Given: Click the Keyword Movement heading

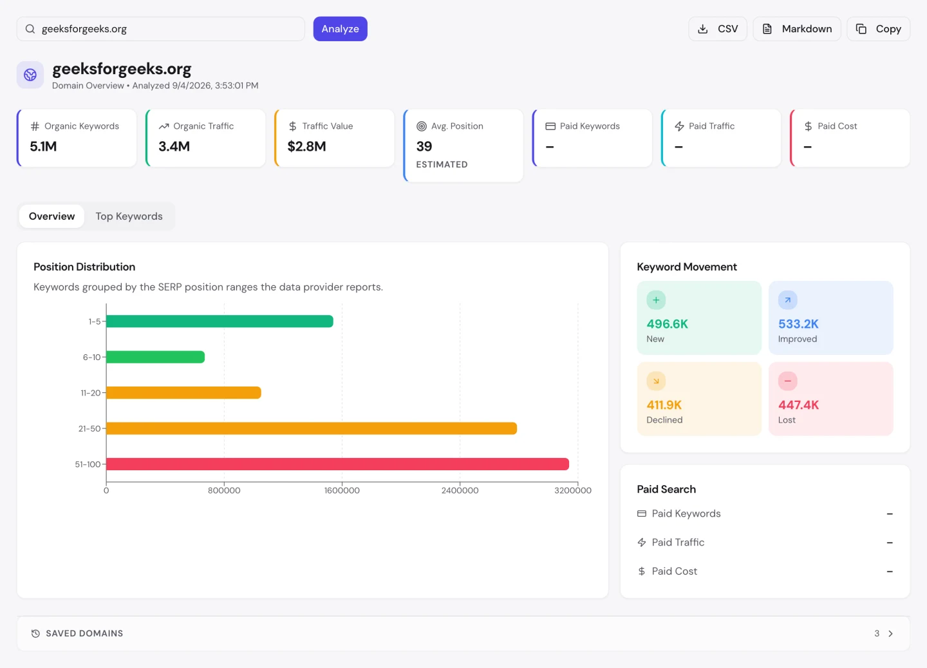Looking at the screenshot, I should coord(687,267).
